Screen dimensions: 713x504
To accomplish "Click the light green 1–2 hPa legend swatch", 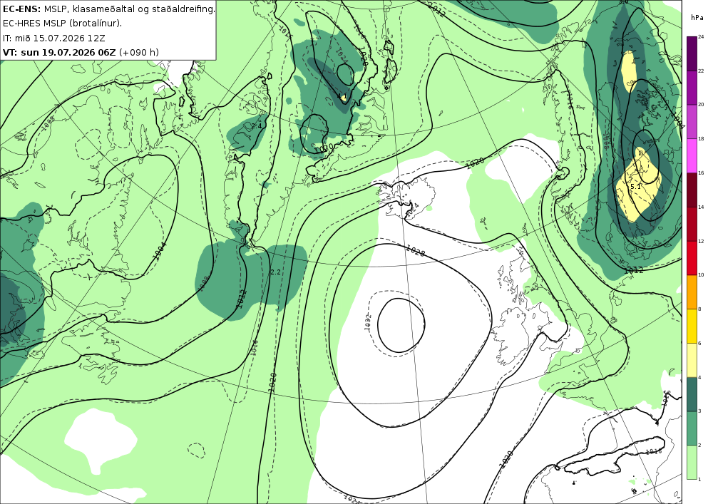I will (692, 462).
